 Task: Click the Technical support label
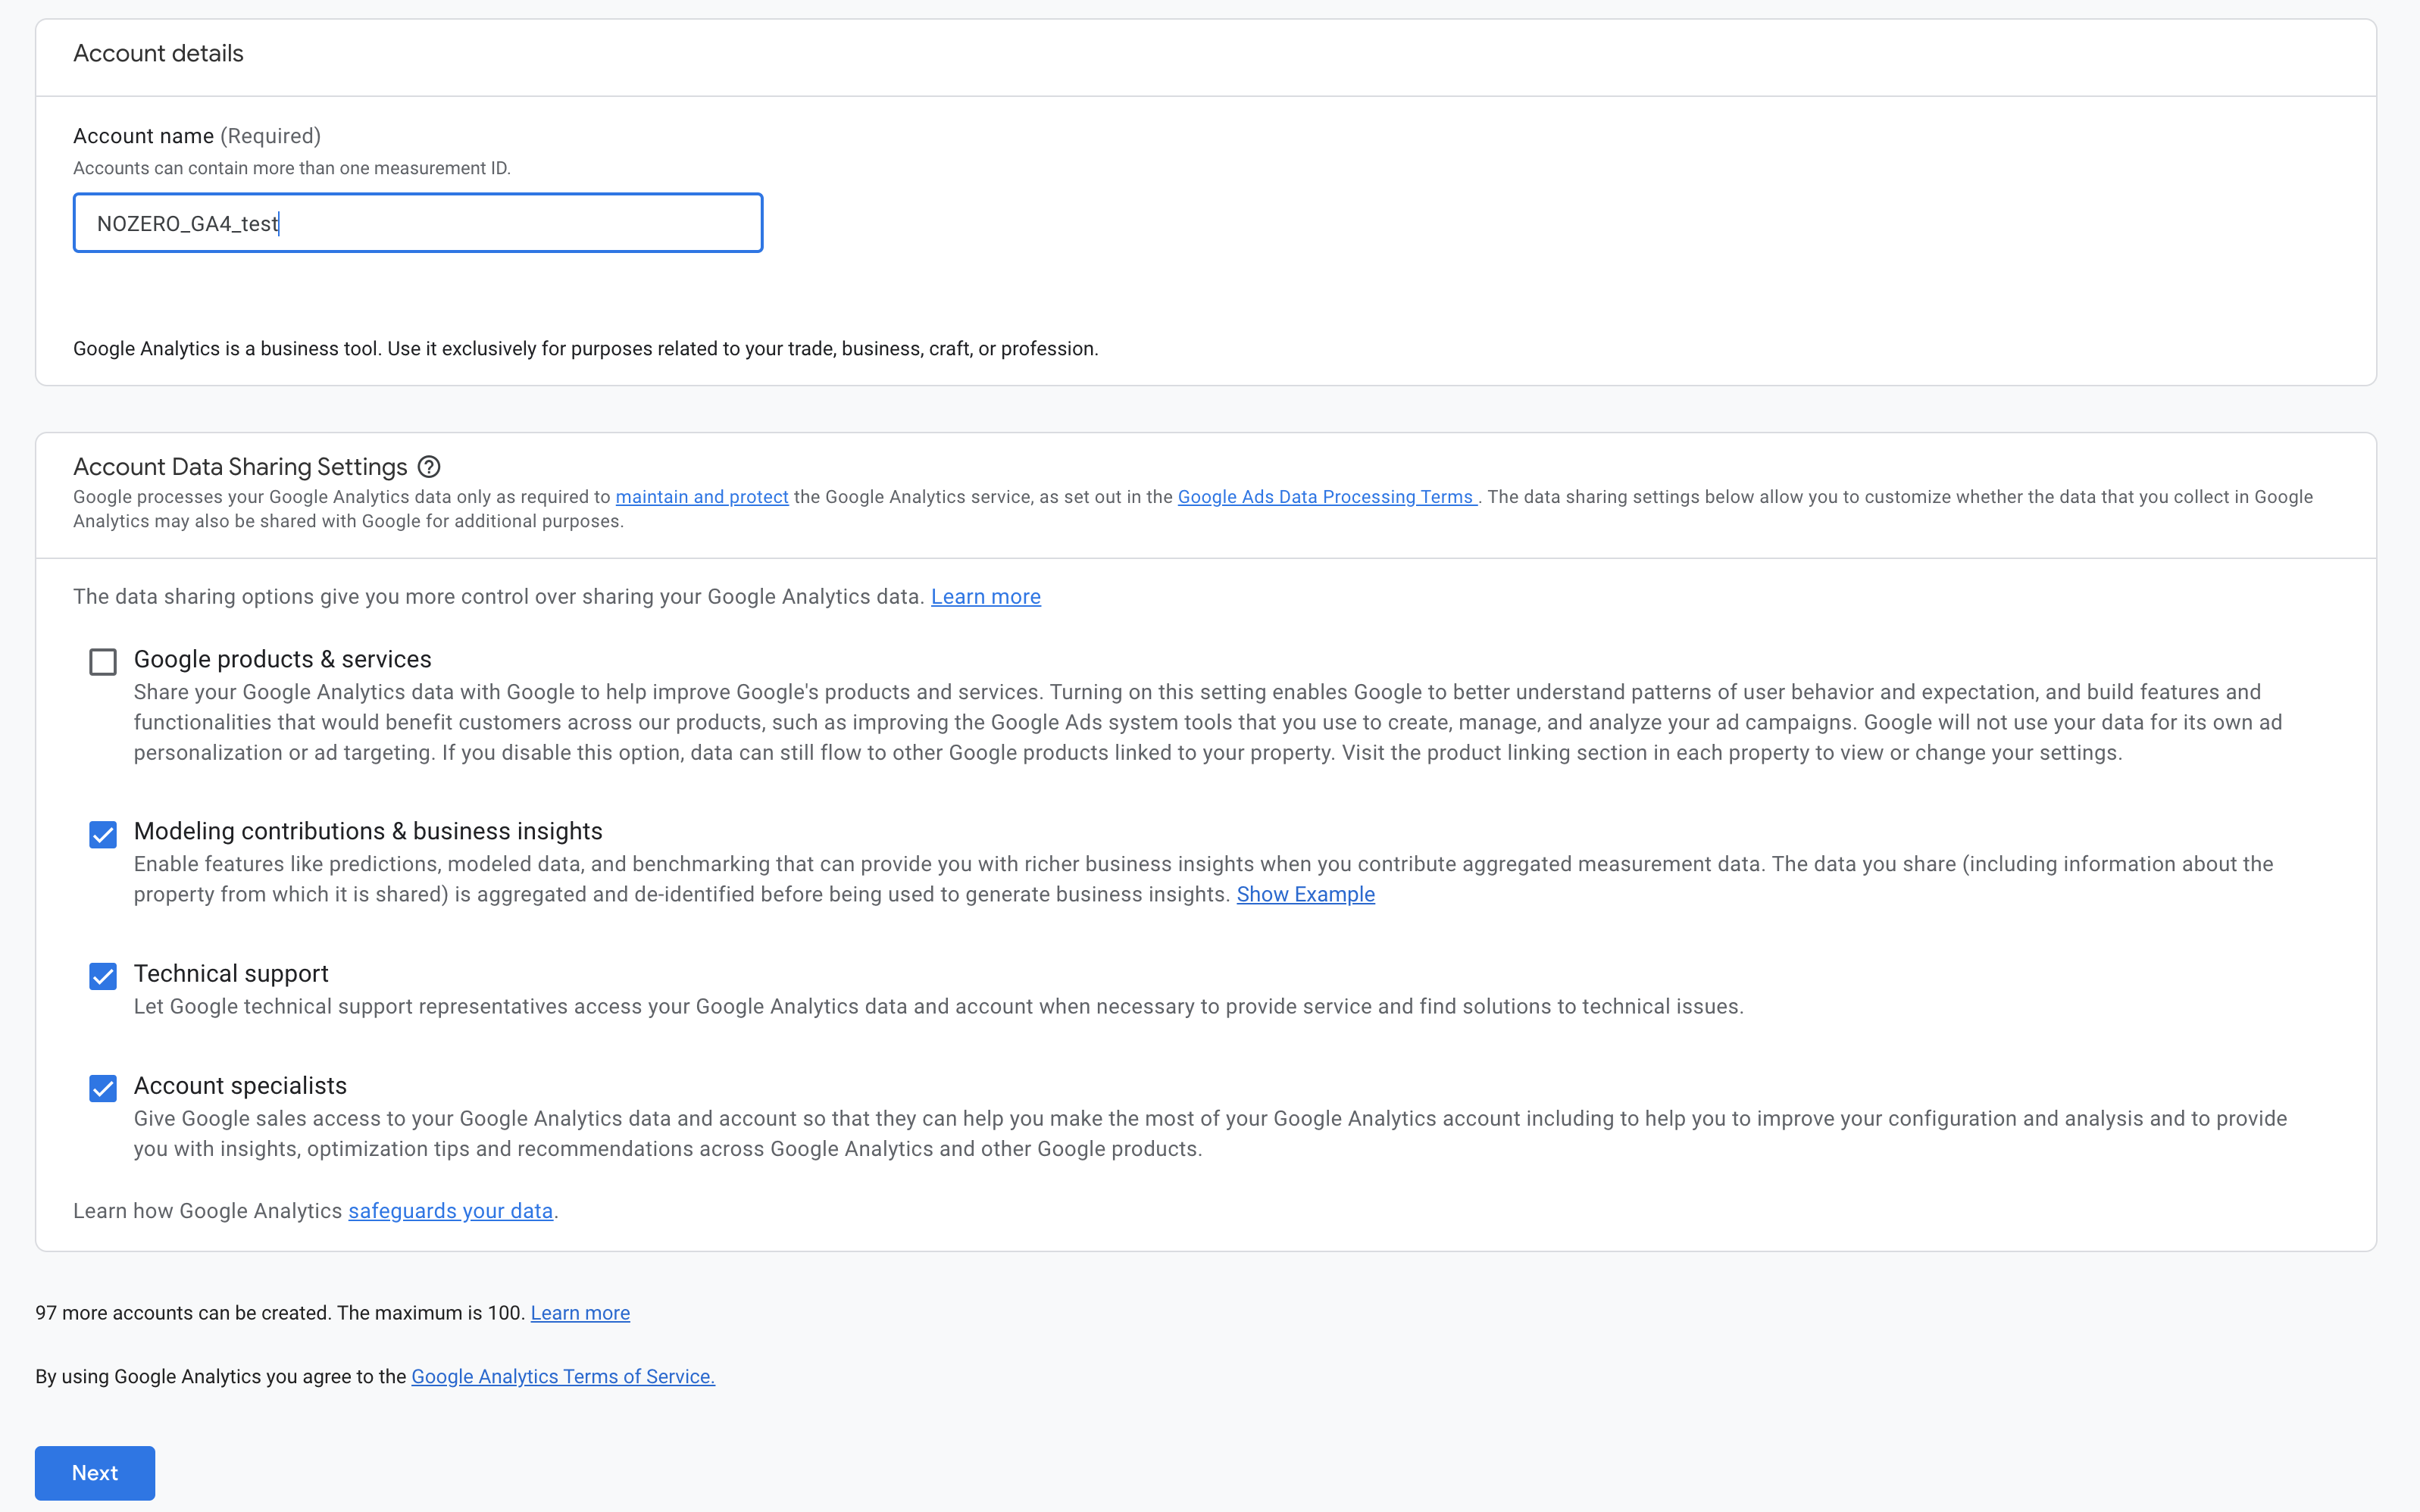click(x=231, y=974)
